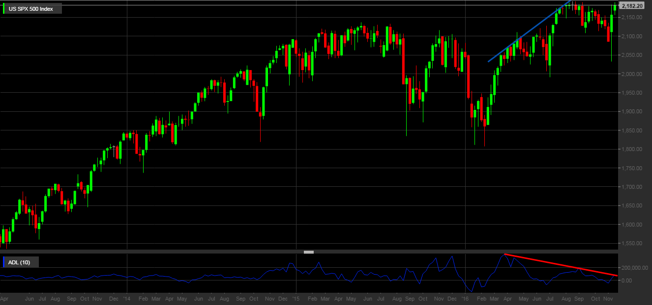Click the current price tag 2,182.20
Image resolution: width=652 pixels, height=305 pixels.
(632, 6)
